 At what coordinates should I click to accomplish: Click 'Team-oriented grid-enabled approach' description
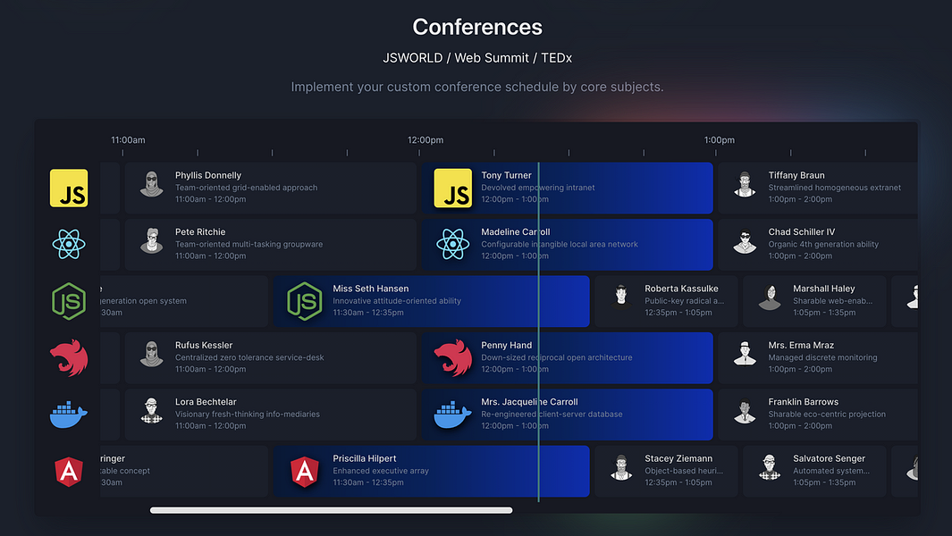click(x=247, y=188)
